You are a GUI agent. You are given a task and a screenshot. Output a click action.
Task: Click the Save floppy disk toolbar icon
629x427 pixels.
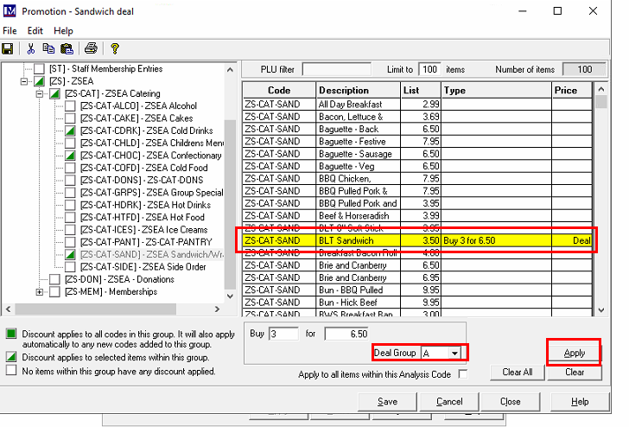(x=7, y=49)
